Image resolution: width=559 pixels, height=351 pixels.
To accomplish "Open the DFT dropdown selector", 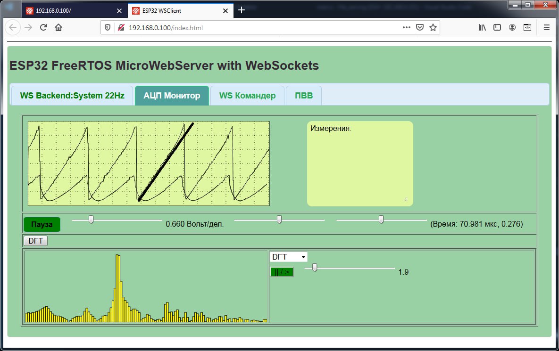I will pos(288,257).
